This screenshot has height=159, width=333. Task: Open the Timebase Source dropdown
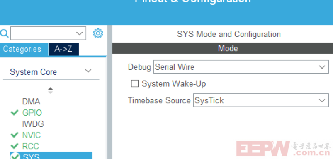pyautogui.click(x=261, y=100)
